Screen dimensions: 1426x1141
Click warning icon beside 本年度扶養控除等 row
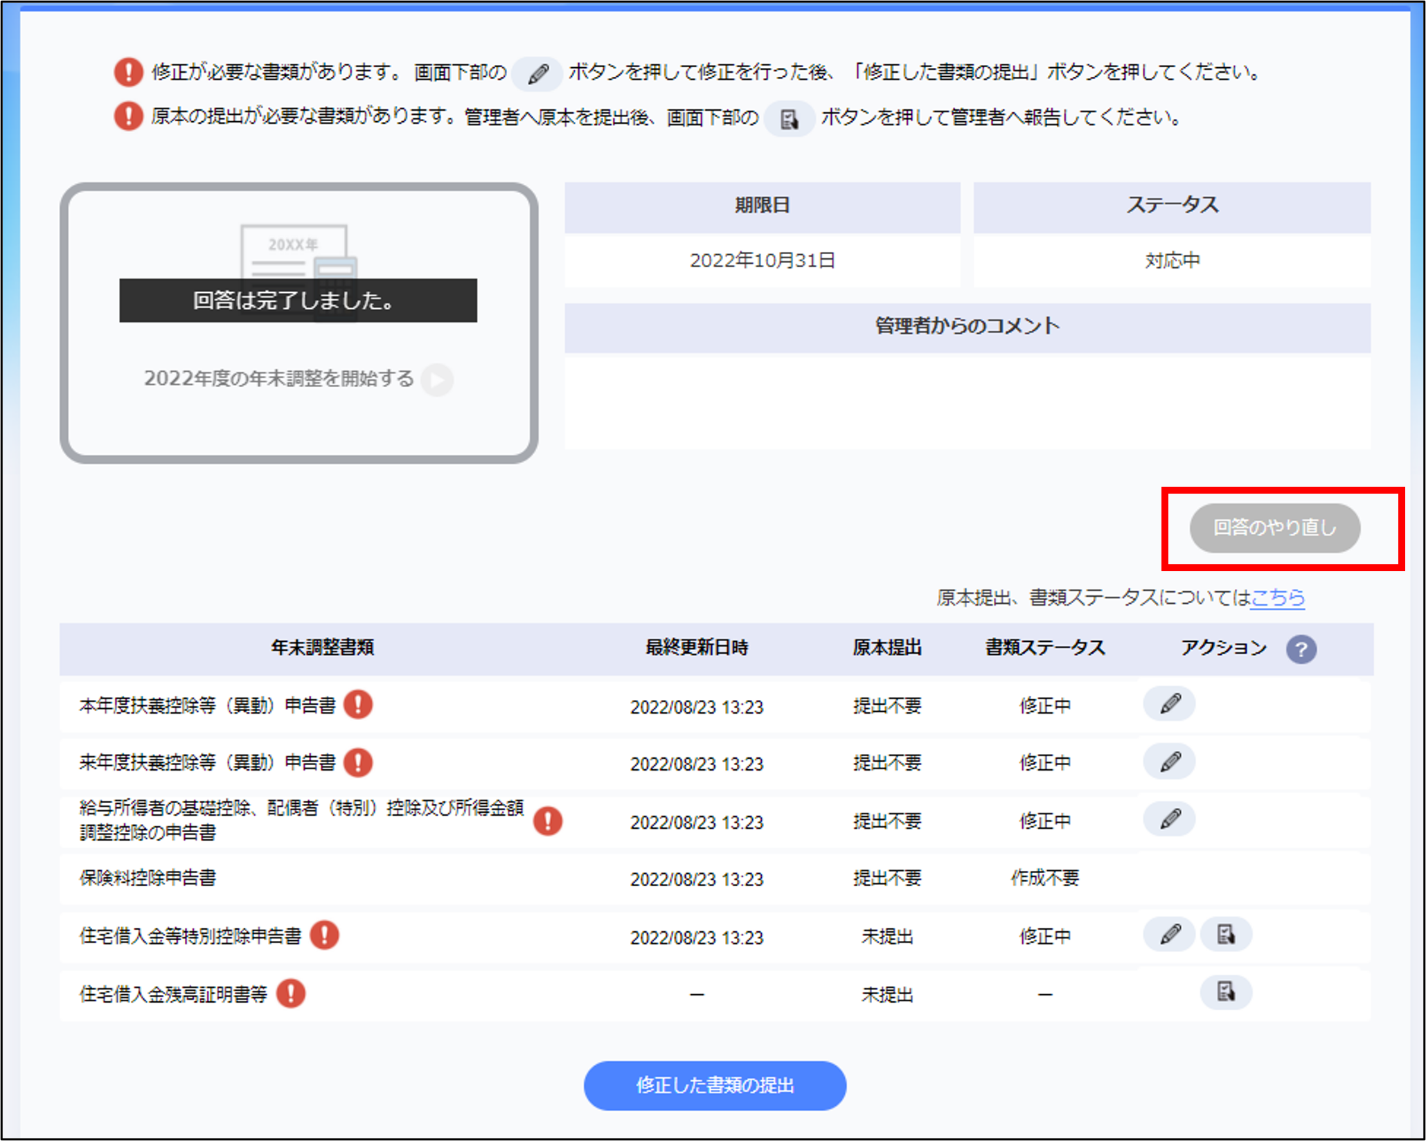coord(358,705)
